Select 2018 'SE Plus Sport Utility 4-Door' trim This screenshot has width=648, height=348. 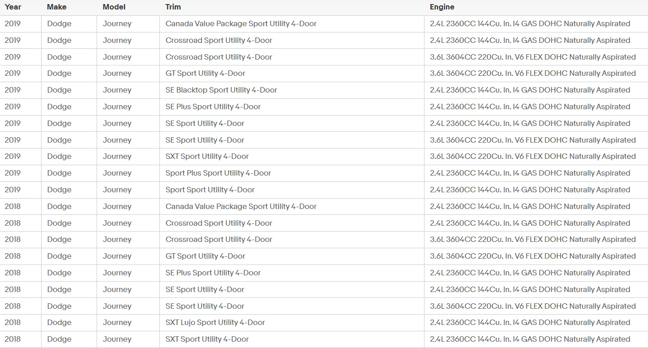pyautogui.click(x=213, y=273)
